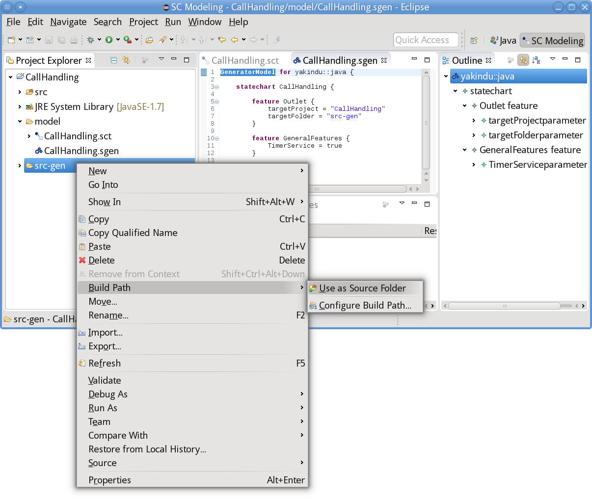Open the Window menu
Screen dimensions: 592x499
pyautogui.click(x=205, y=22)
